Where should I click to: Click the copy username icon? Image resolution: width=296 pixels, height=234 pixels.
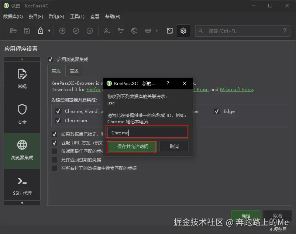107,31
